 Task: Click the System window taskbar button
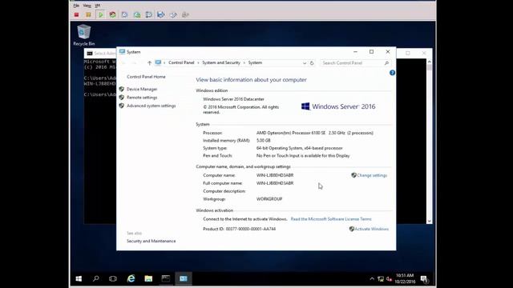coord(184,279)
